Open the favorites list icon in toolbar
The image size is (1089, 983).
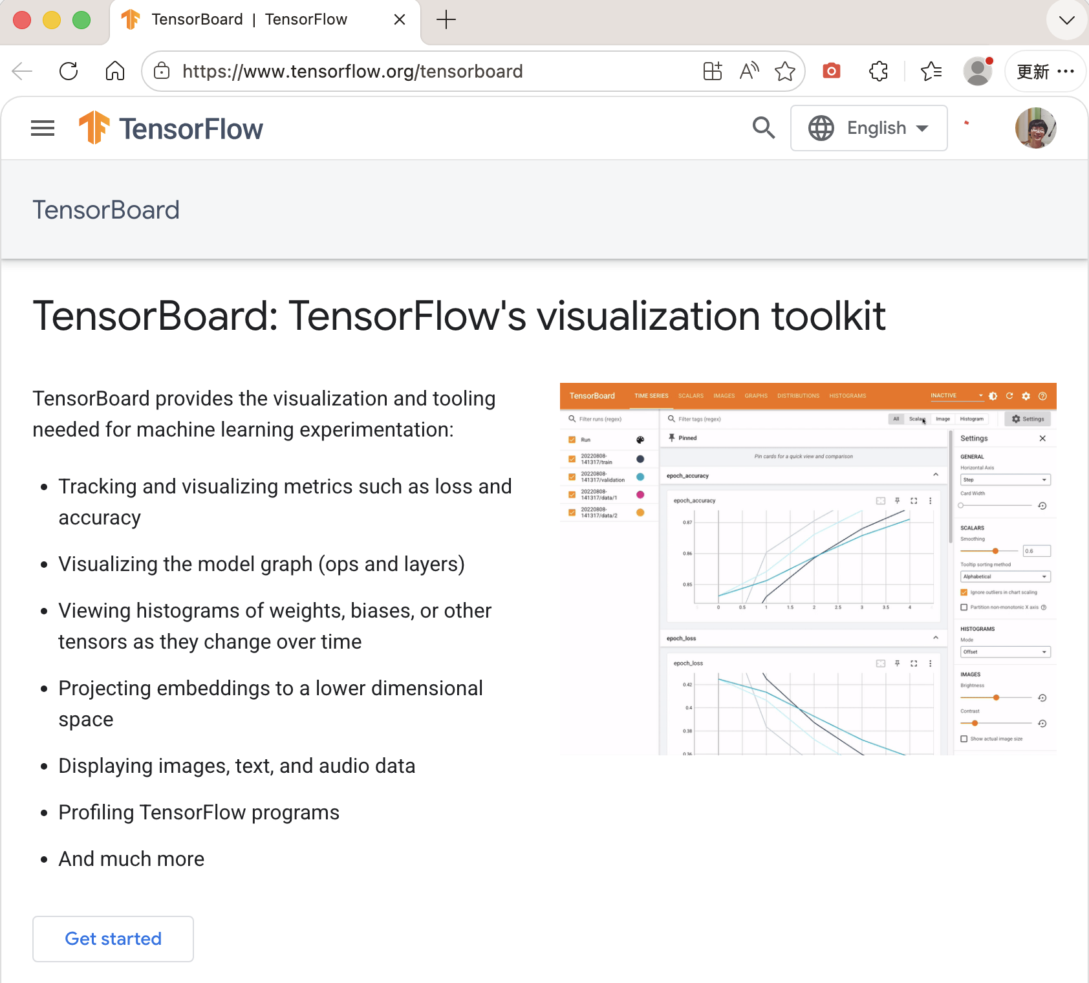pyautogui.click(x=931, y=71)
